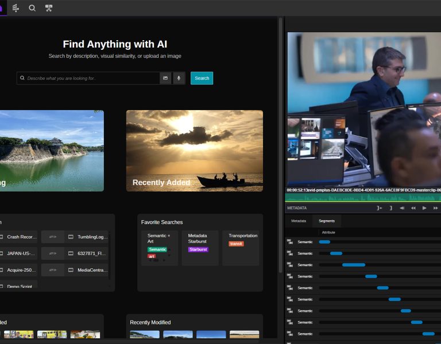441x344 pixels.
Task: Open the castle moat landscape card
Action: pos(52,151)
